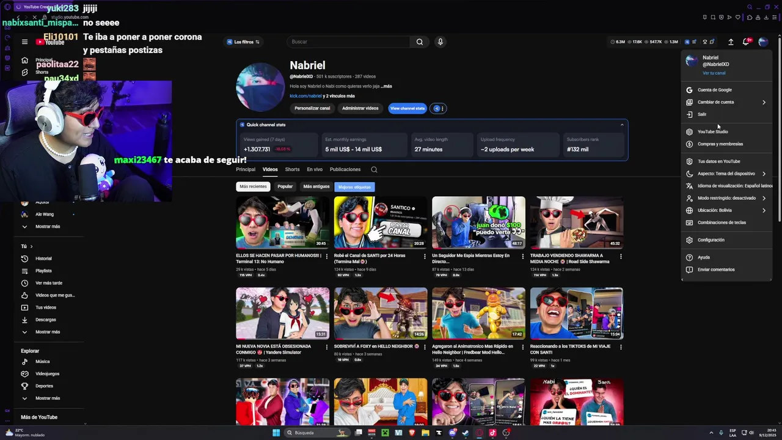Open the notifications bell
This screenshot has height=440, width=782.
pos(746,42)
